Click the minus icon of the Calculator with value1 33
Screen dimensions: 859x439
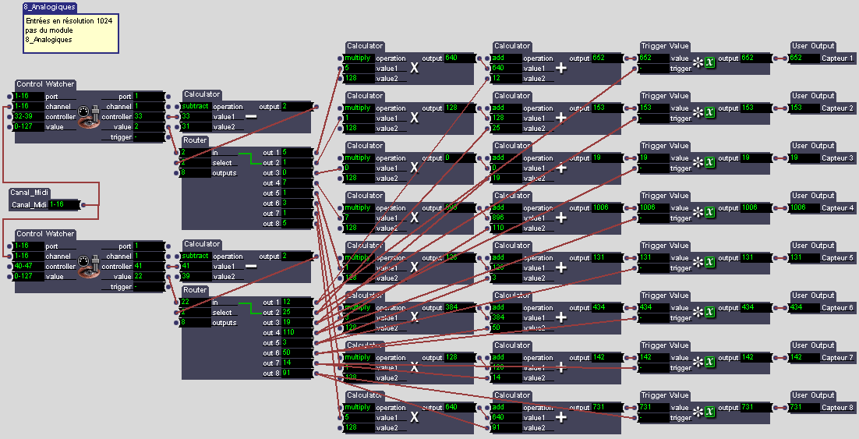point(251,116)
